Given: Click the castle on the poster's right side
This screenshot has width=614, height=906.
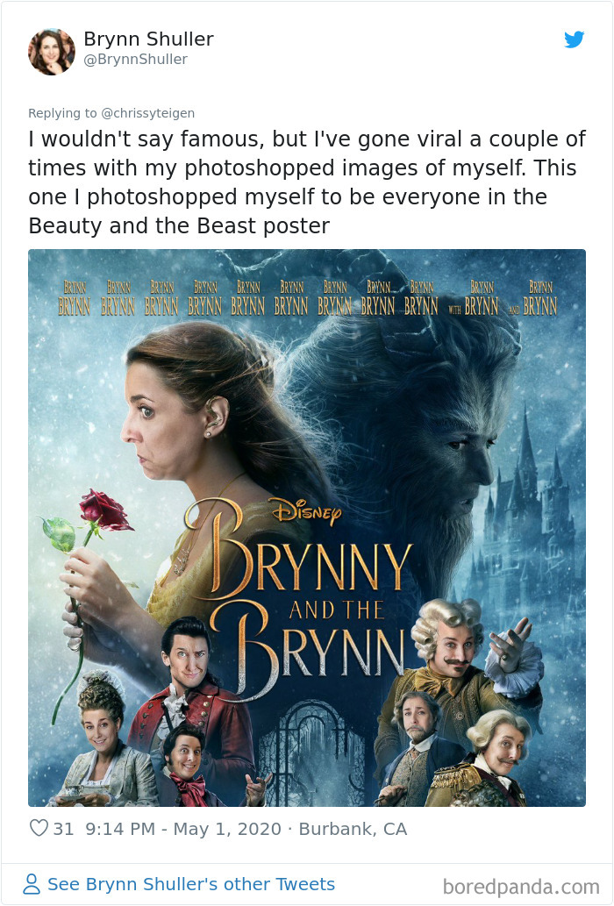Looking at the screenshot, I should pyautogui.click(x=529, y=509).
